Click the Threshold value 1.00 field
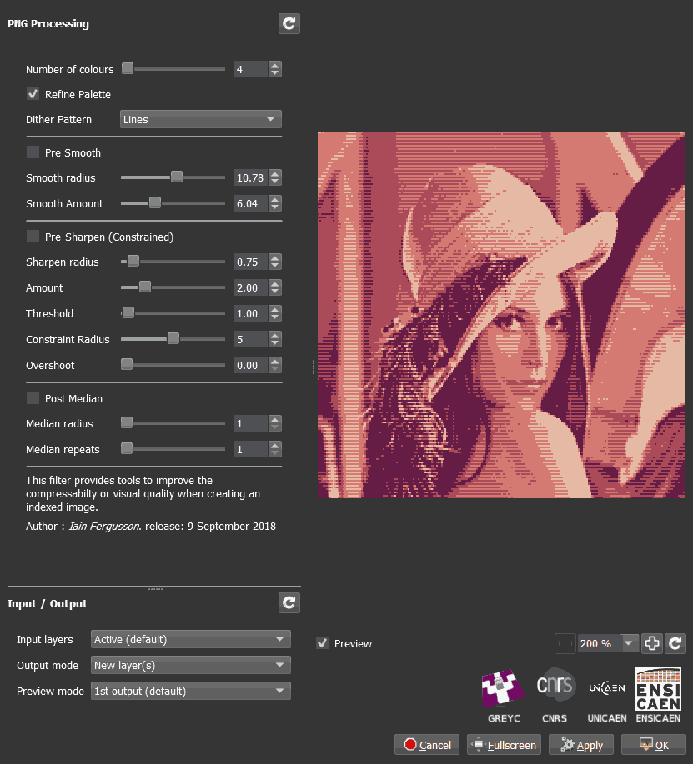 pyautogui.click(x=251, y=313)
